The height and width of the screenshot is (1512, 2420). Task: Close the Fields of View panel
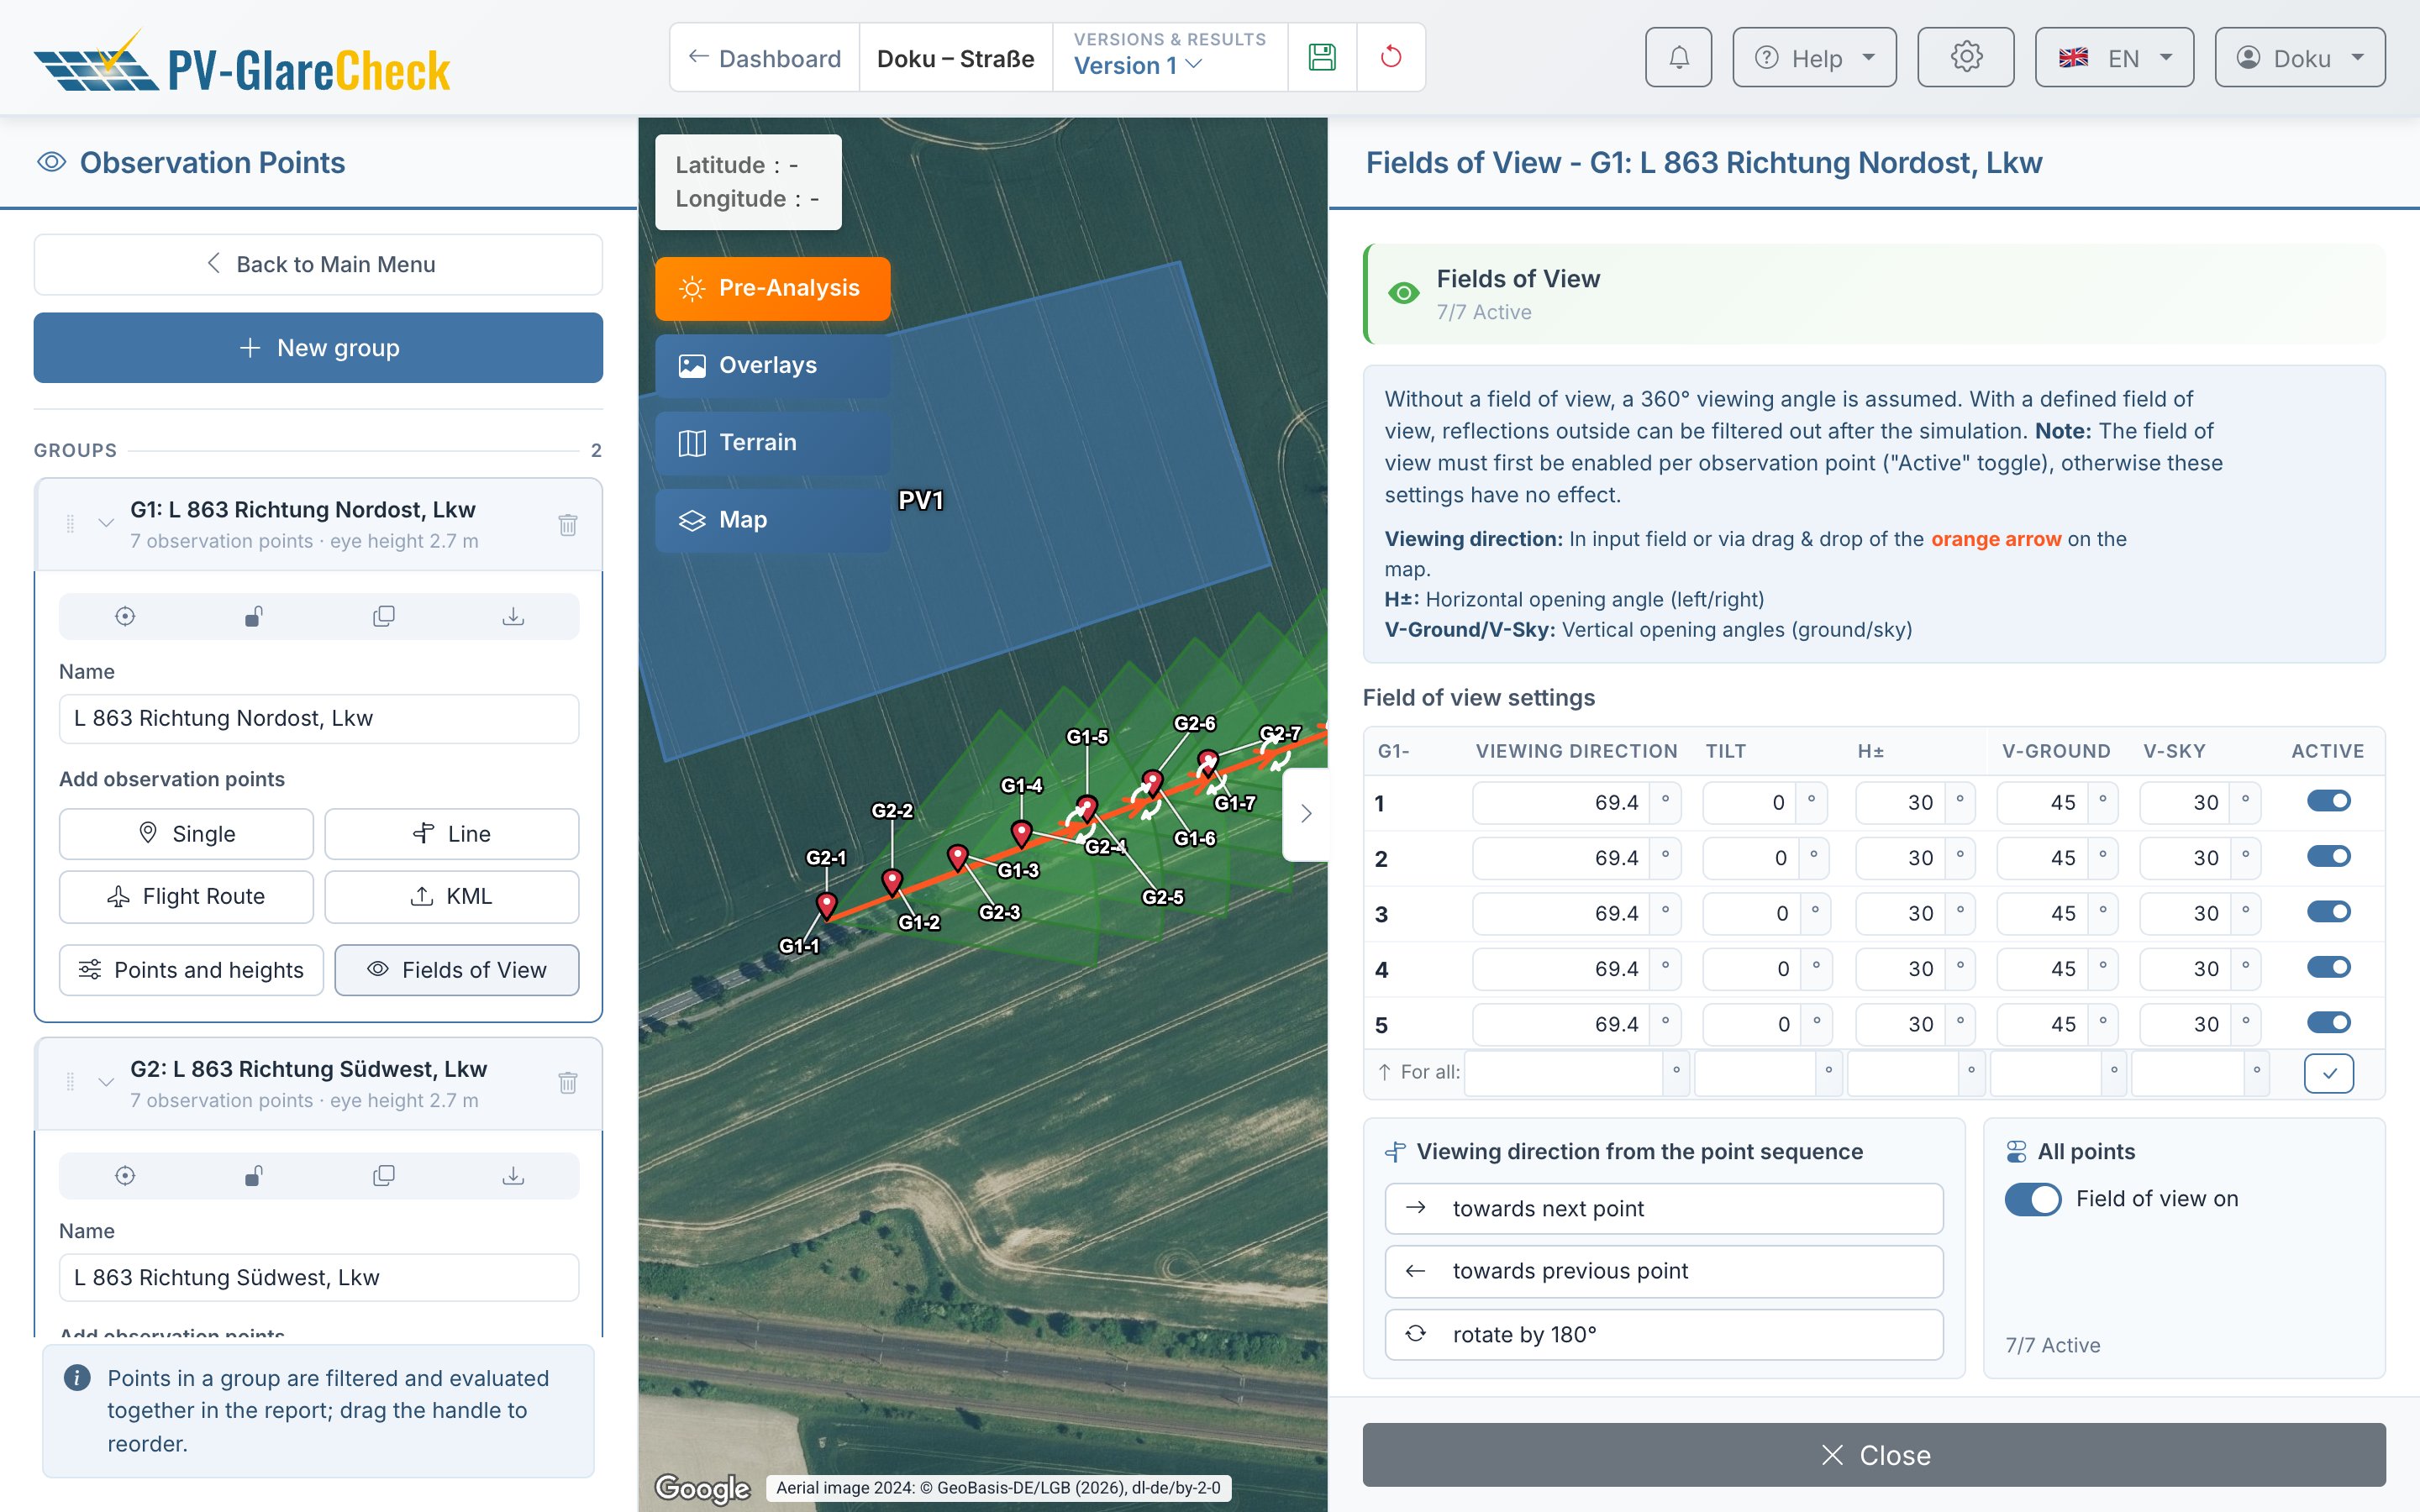click(1873, 1455)
